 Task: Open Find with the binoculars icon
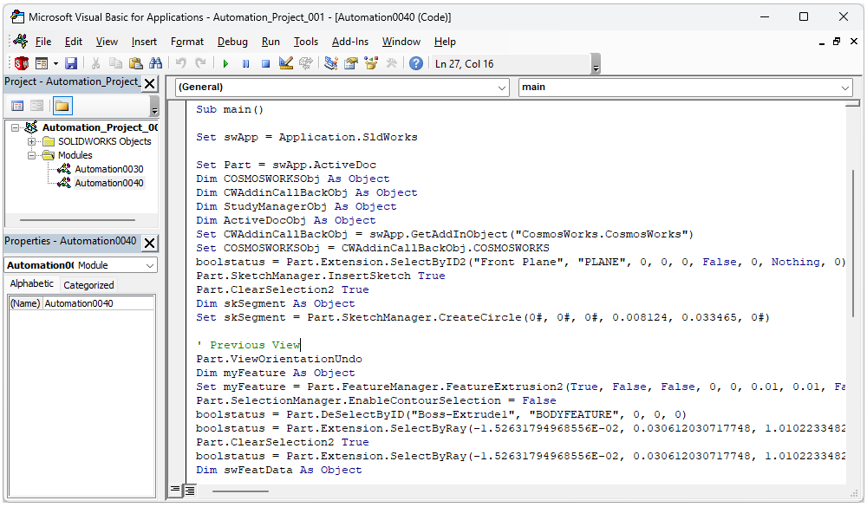(155, 63)
